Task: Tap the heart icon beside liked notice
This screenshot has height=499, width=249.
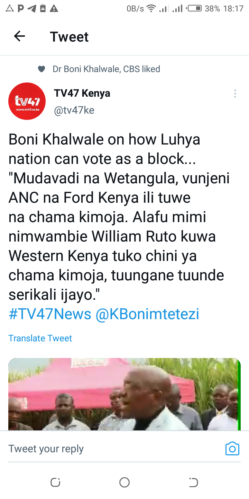Action: (x=41, y=69)
